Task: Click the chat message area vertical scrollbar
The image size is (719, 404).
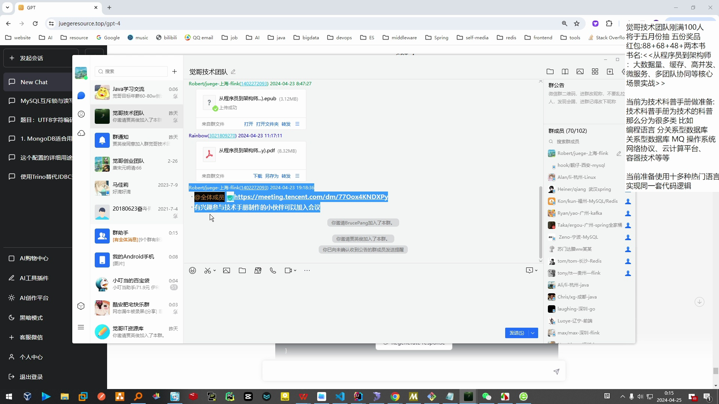Action: (540, 222)
